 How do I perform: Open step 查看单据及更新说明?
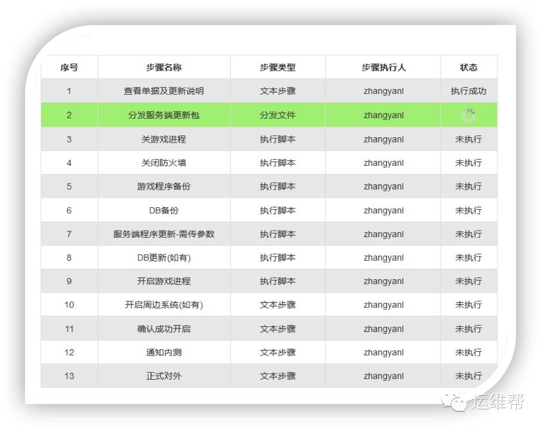[162, 91]
